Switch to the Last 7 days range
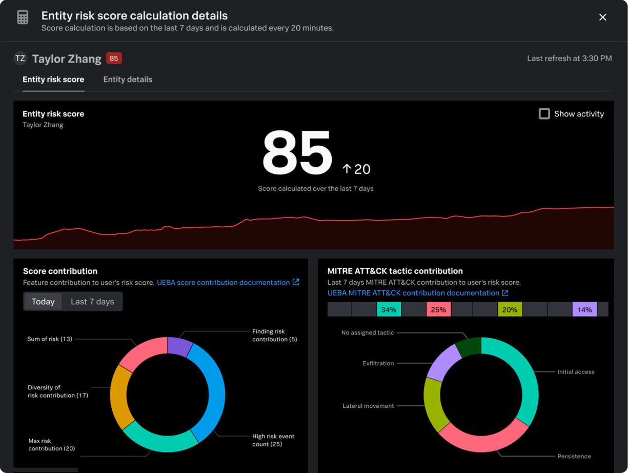 (92, 302)
